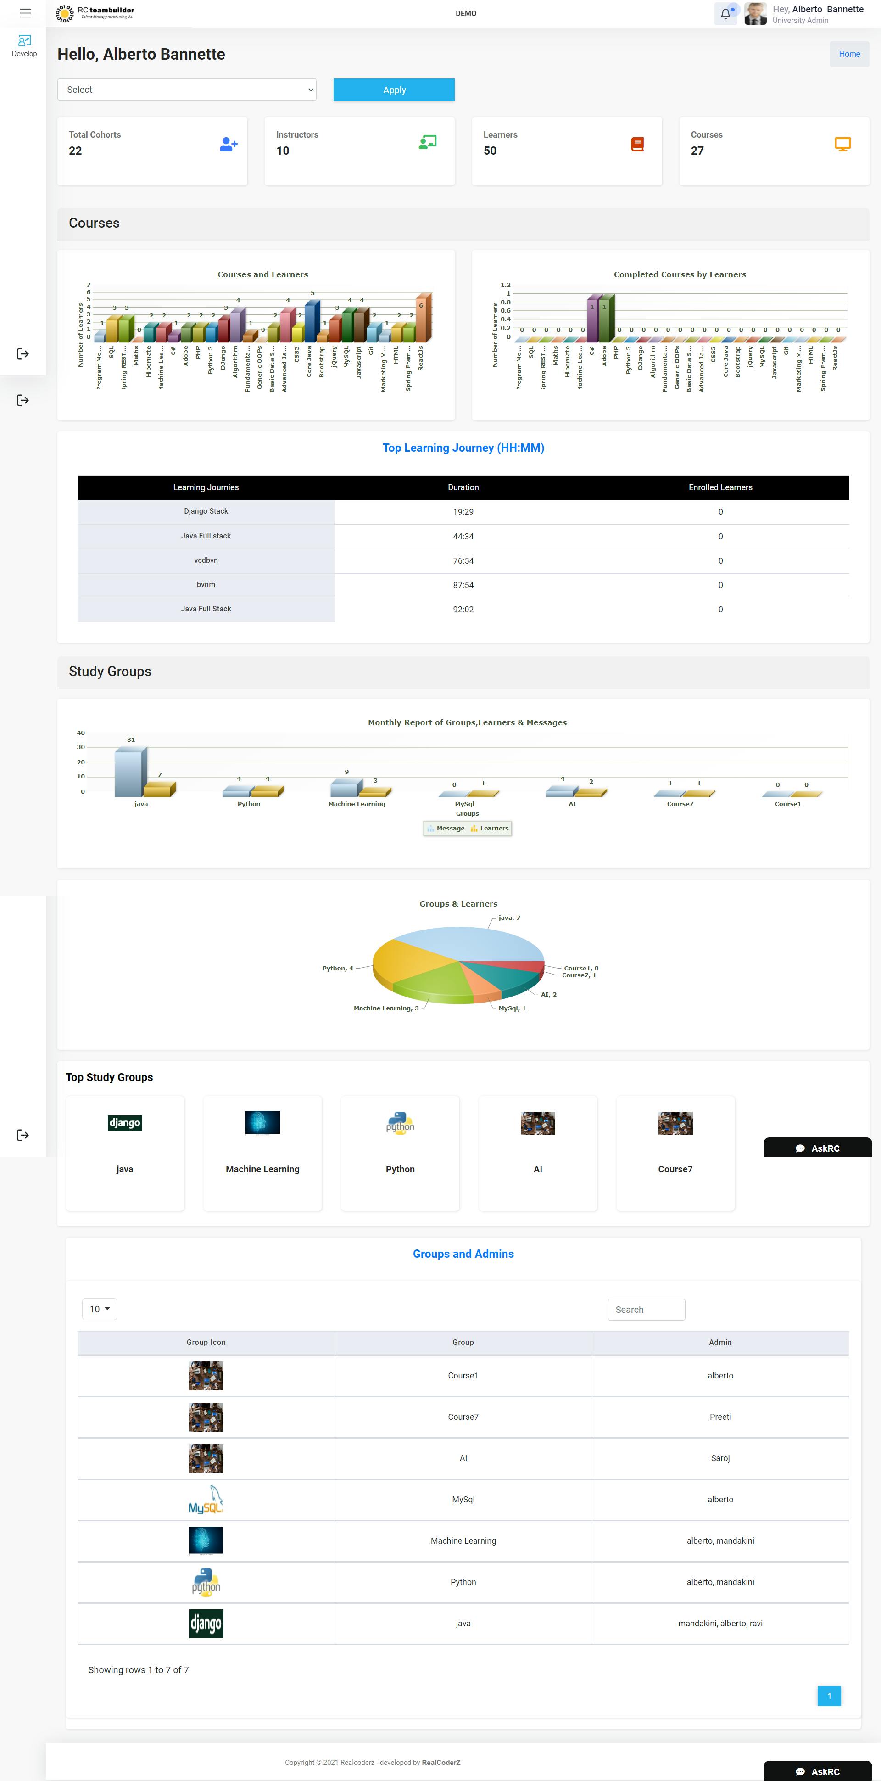Click the Home breadcrumb link
The image size is (881, 1781).
click(x=849, y=54)
